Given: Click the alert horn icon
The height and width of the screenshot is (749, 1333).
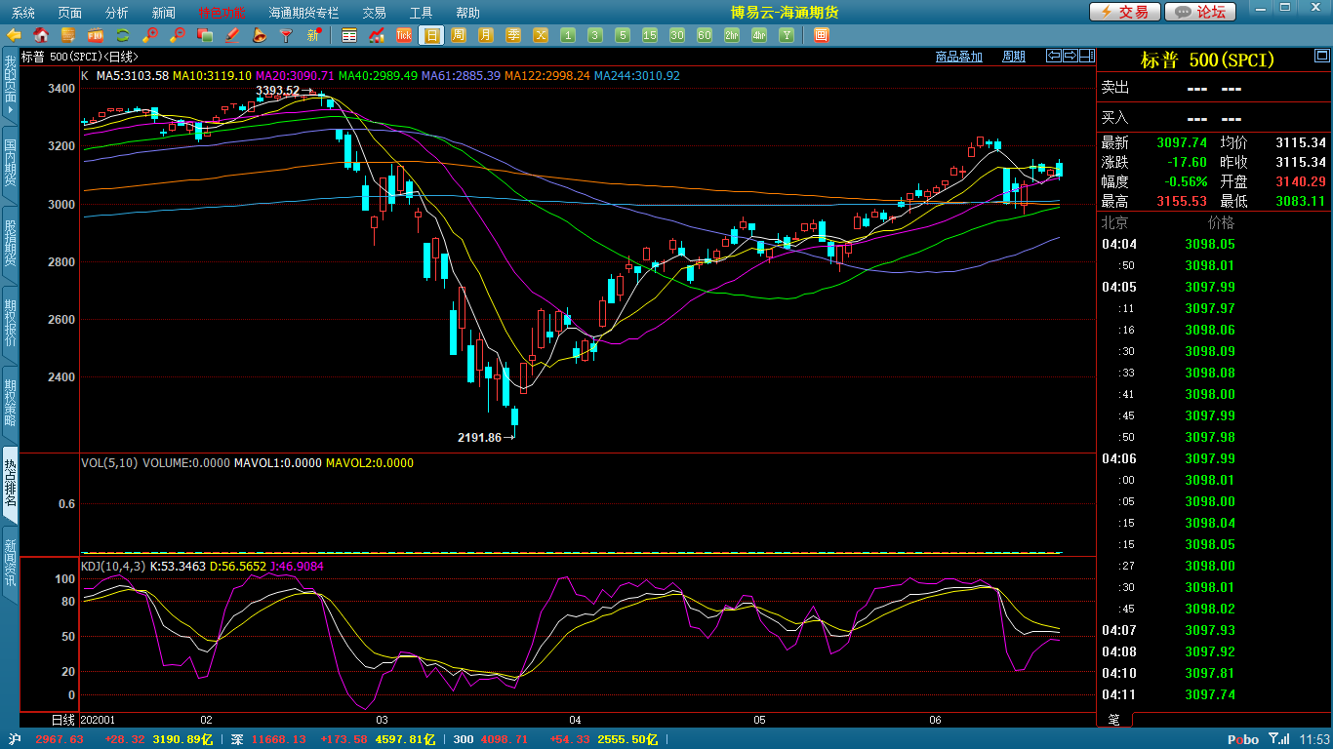Looking at the screenshot, I should click(x=259, y=35).
